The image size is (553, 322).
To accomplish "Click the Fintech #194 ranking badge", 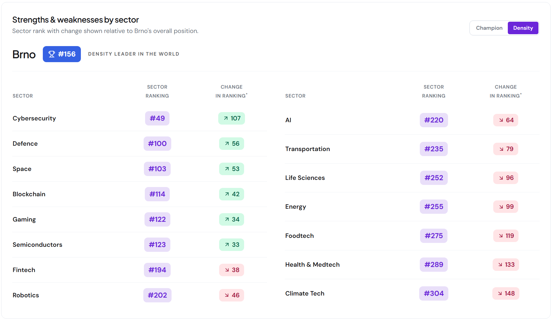I will click(157, 270).
